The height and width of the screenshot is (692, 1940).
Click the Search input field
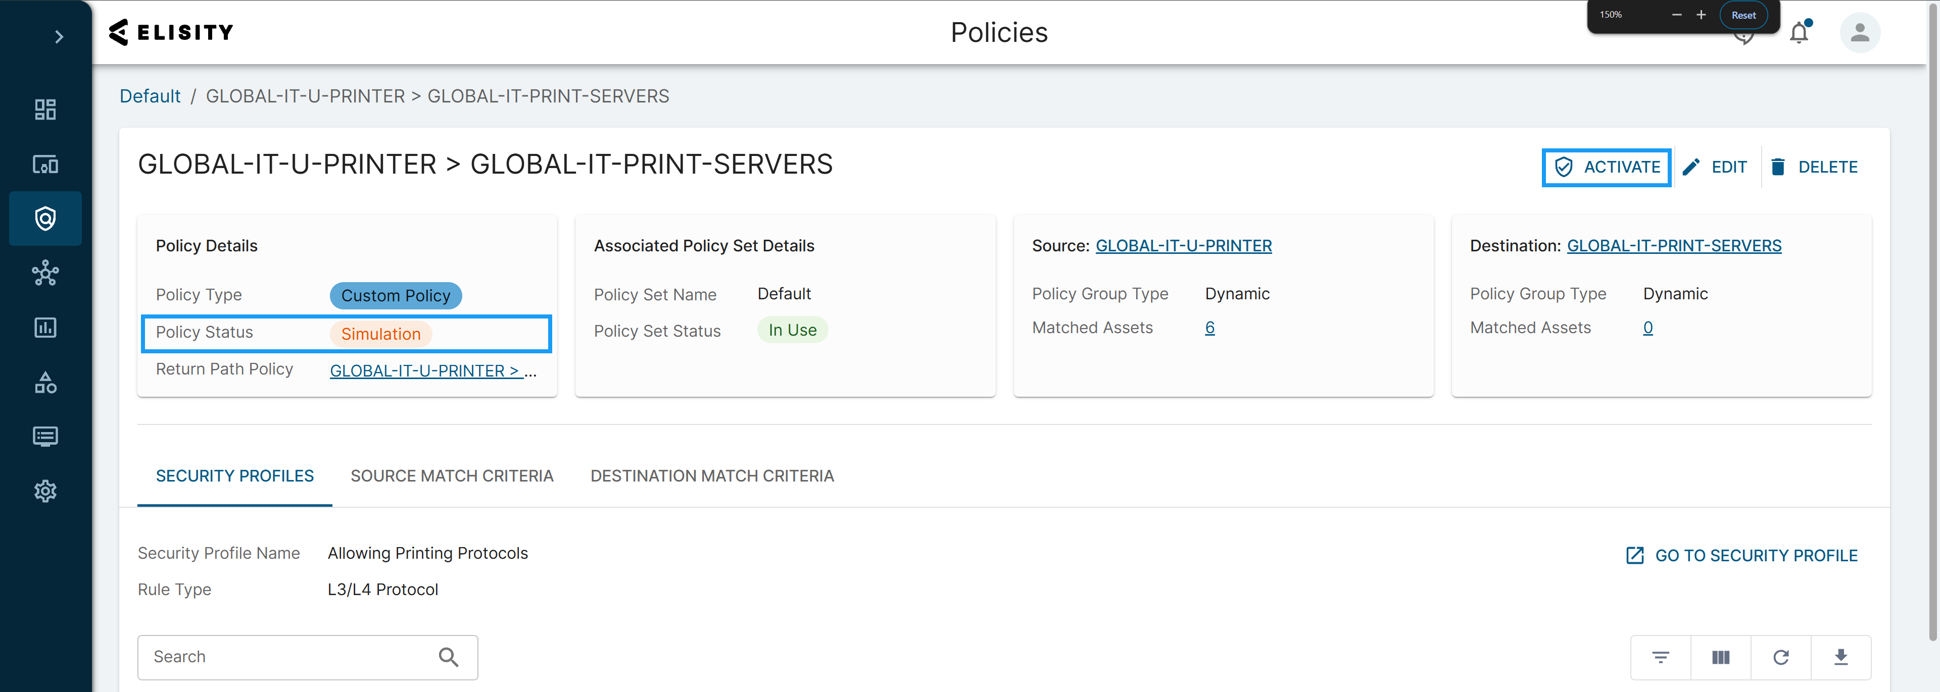(290, 657)
